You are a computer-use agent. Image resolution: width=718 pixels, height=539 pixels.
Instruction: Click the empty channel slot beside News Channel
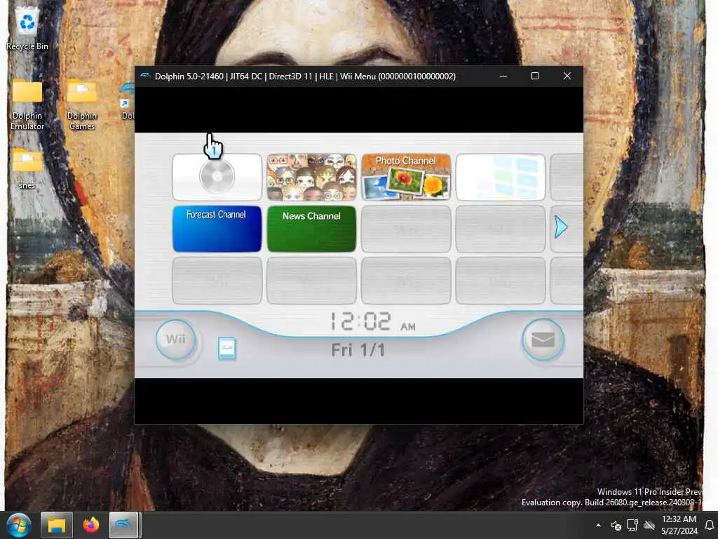[406, 229]
